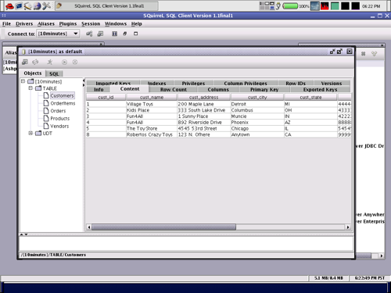391x293 pixels.
Task: Click the cust_city column header
Action: click(257, 97)
